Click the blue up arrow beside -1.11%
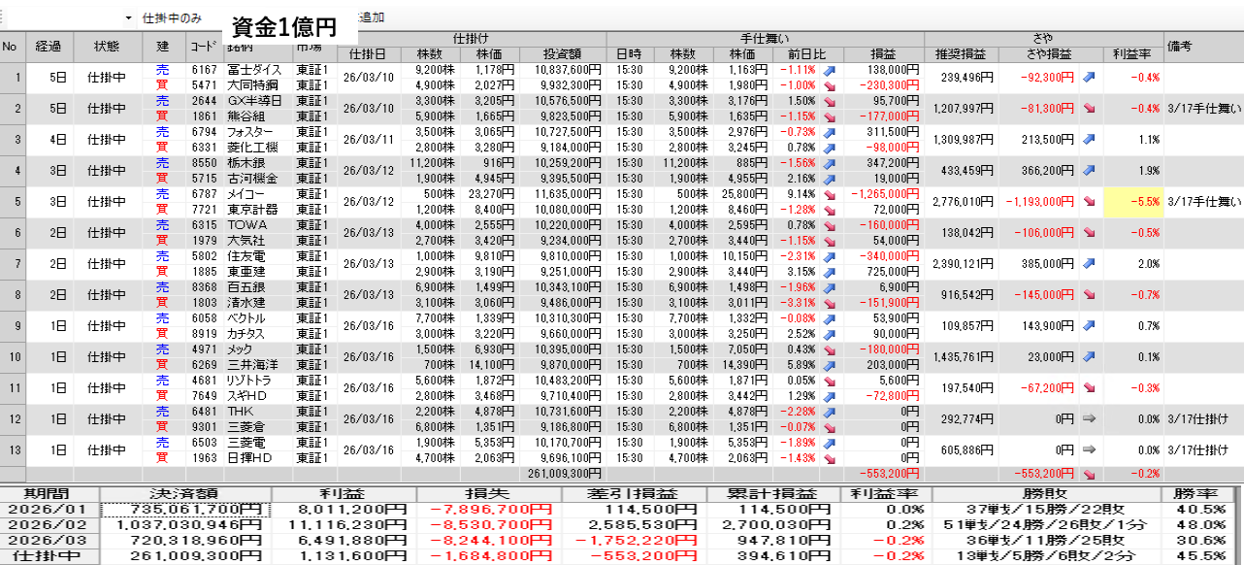This screenshot has height=565, width=1244. point(830,70)
